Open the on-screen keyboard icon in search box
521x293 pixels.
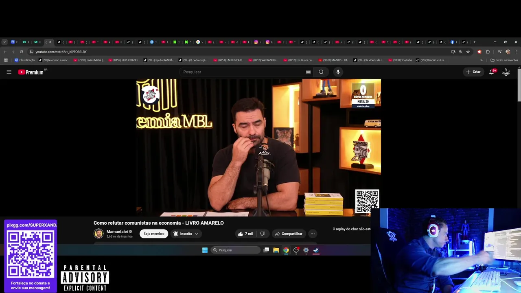click(308, 72)
